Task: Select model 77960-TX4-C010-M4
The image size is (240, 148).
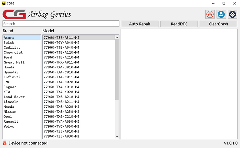Action: pos(79,72)
